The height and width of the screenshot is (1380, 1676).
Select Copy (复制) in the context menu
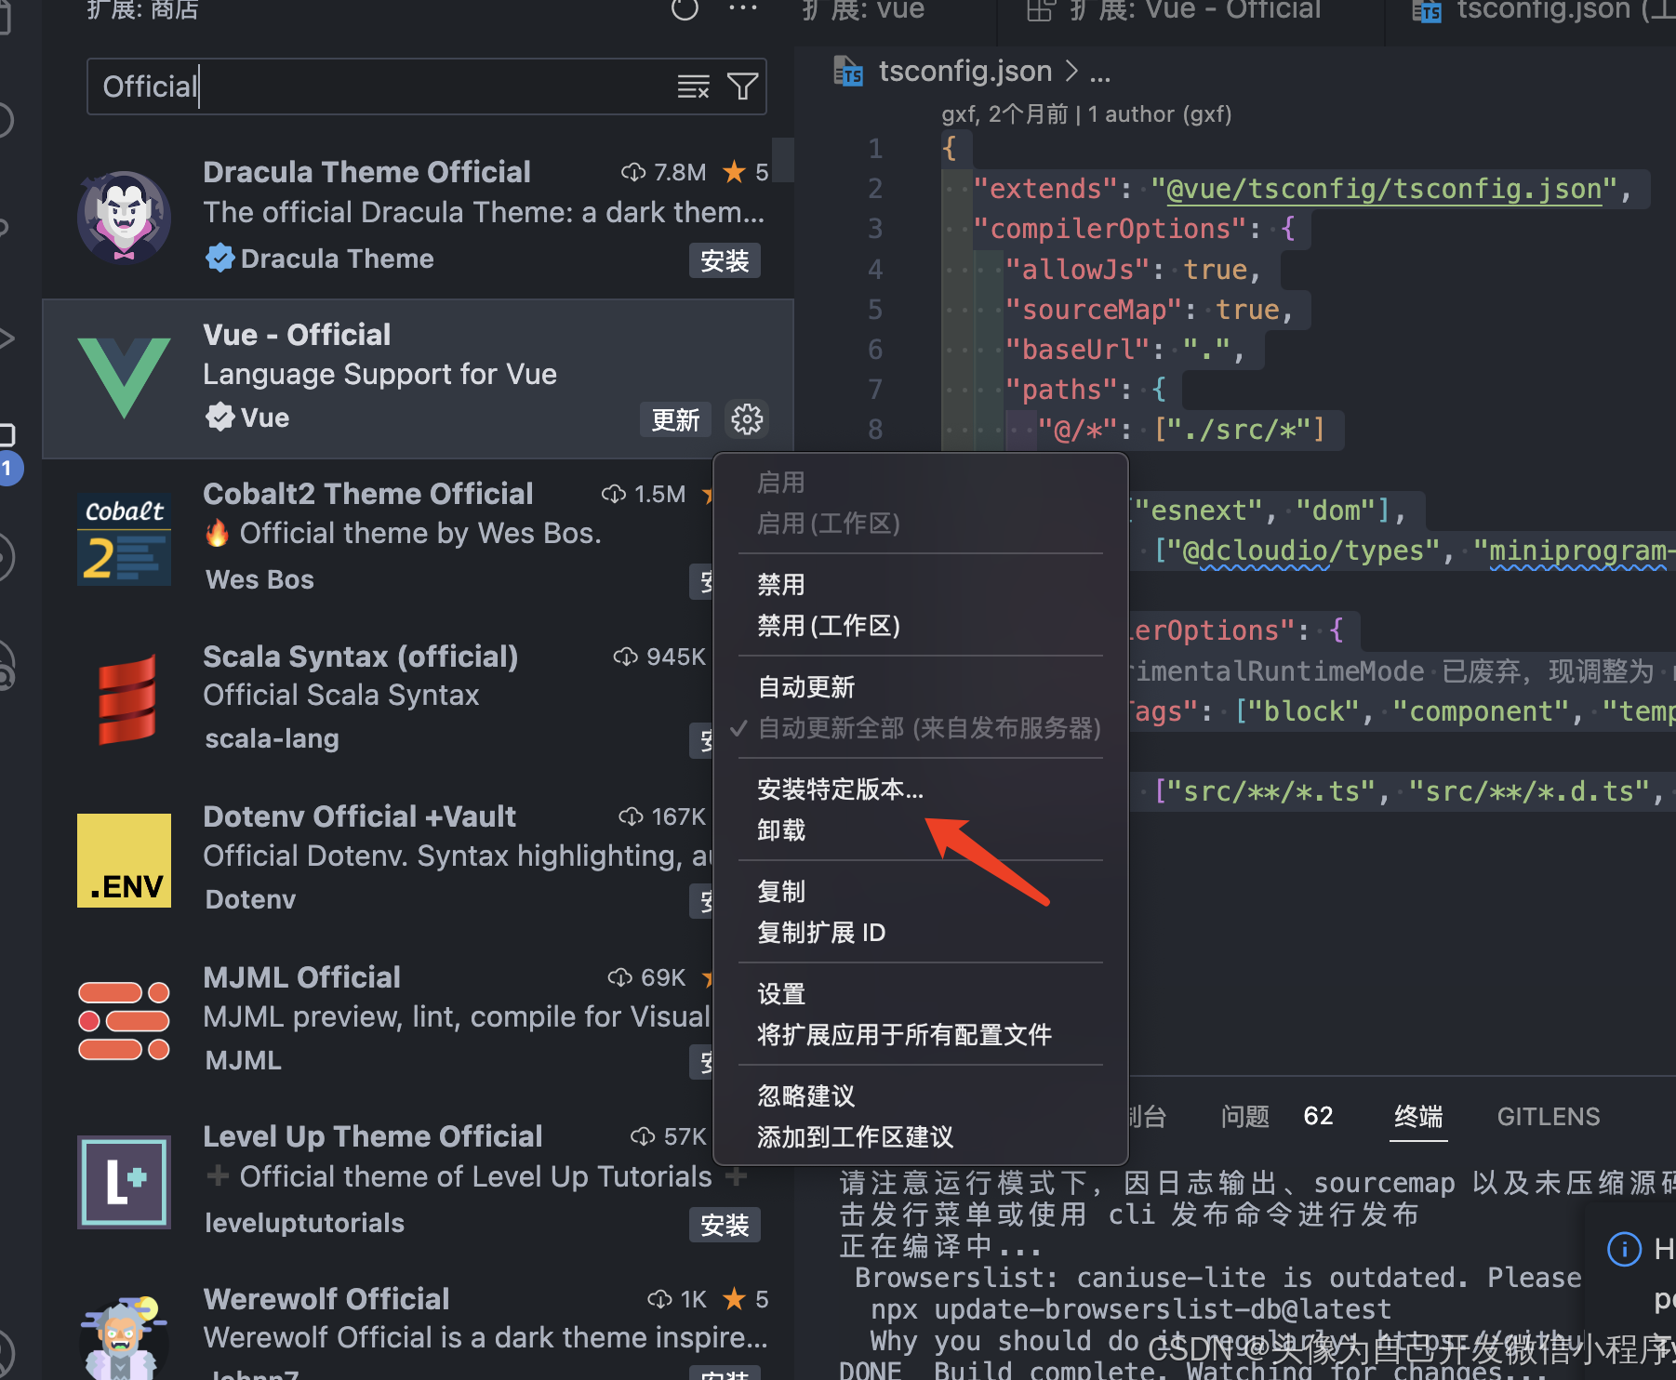(921, 892)
